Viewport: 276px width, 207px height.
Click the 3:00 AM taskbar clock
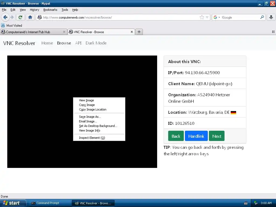click(x=266, y=203)
